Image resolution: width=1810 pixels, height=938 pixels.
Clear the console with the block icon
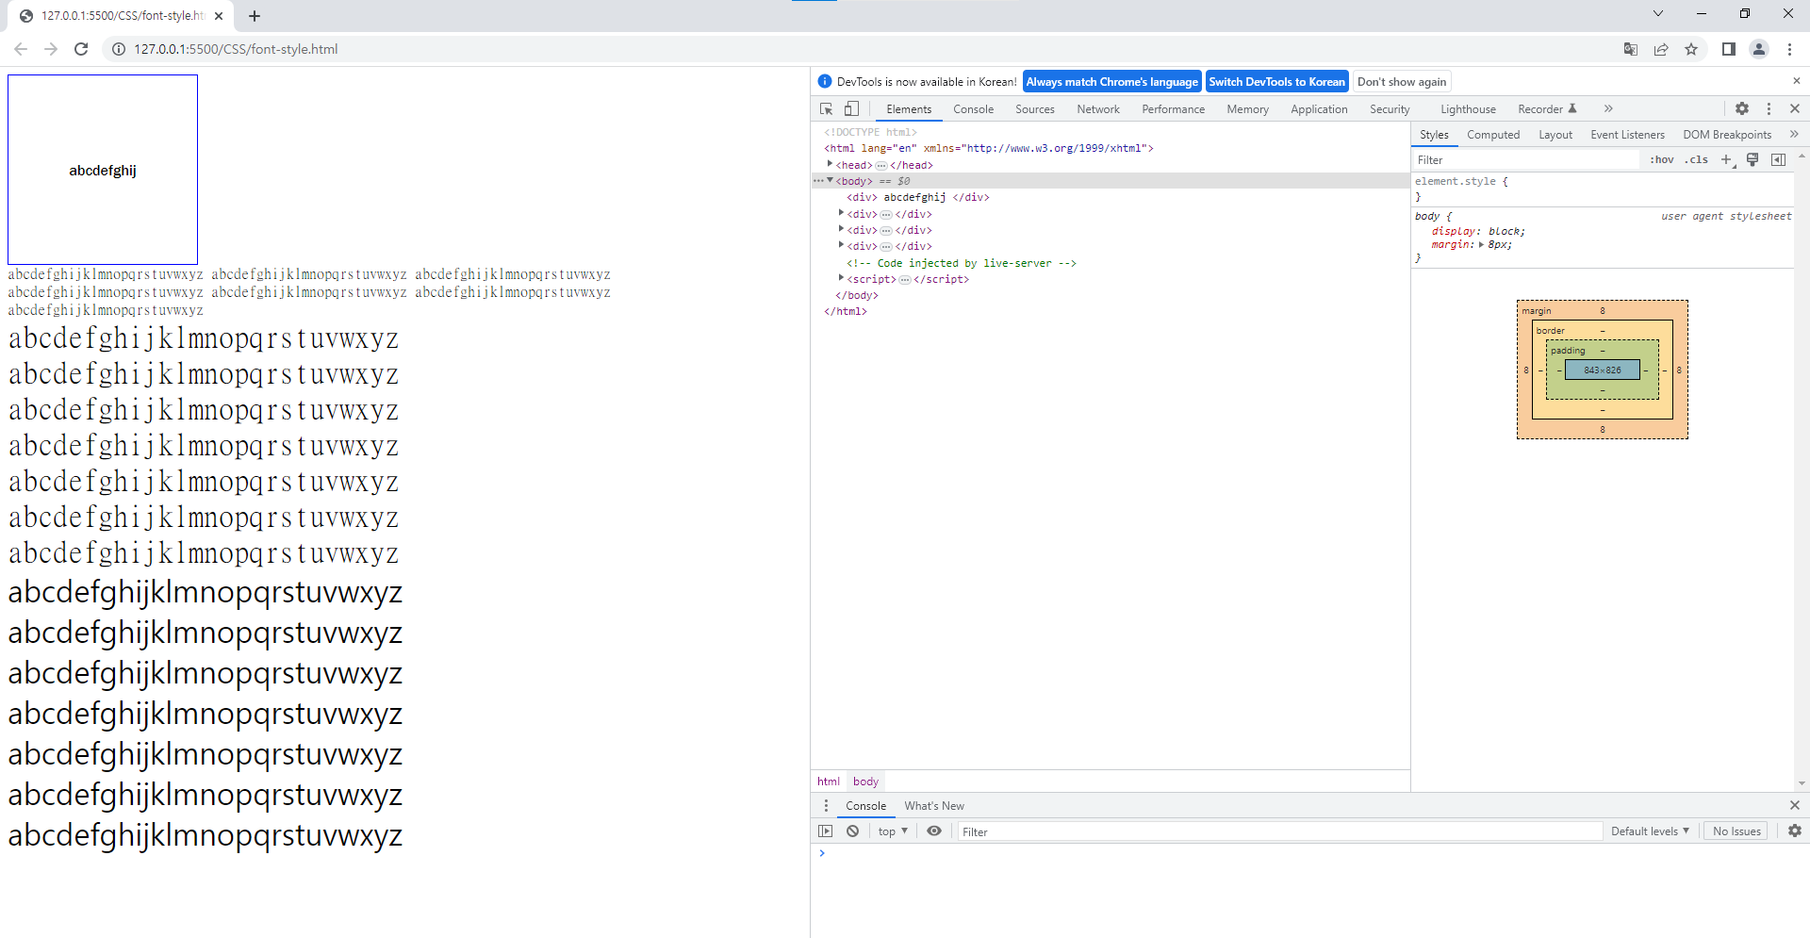[852, 831]
